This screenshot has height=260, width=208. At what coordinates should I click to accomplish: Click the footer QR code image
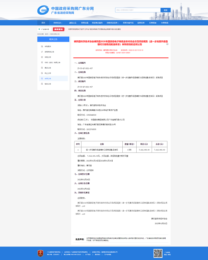158,253
